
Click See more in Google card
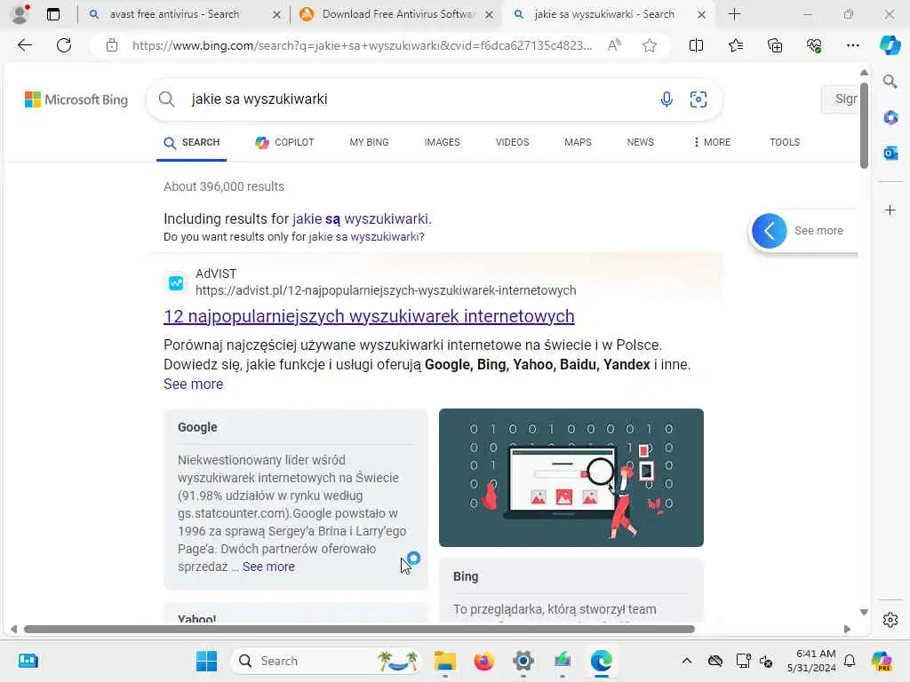[268, 567]
